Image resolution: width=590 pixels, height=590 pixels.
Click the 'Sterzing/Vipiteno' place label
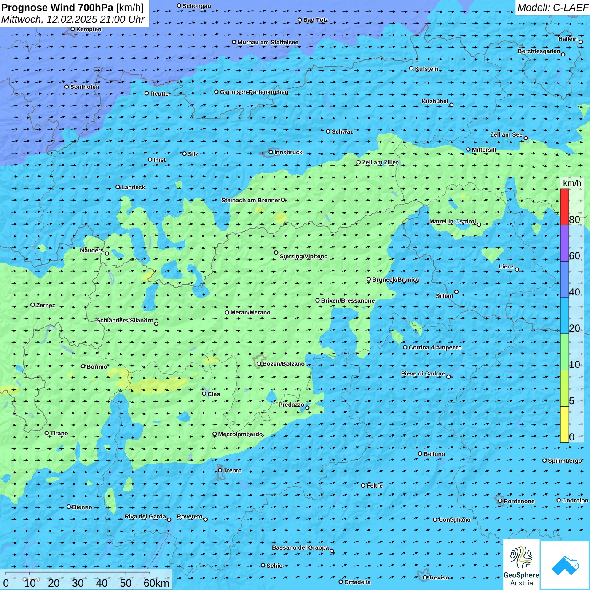[303, 256]
